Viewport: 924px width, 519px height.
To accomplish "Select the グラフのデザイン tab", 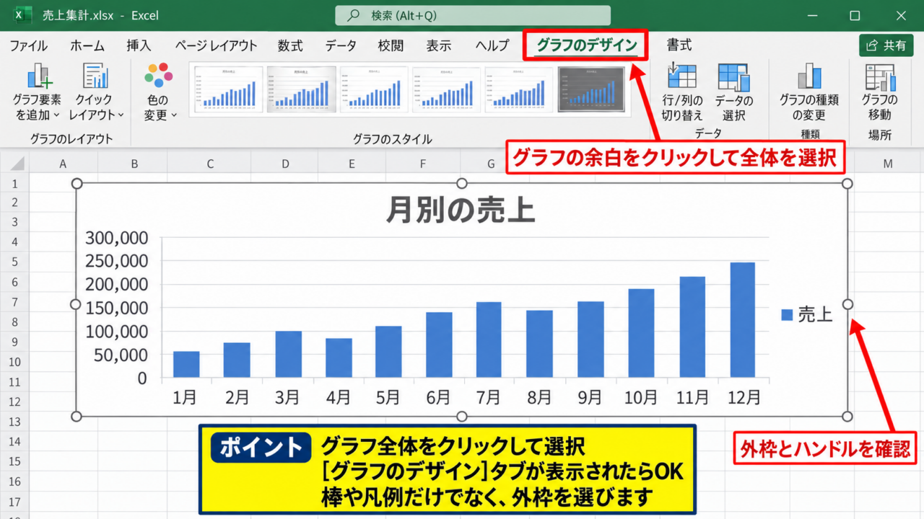I will pos(586,45).
